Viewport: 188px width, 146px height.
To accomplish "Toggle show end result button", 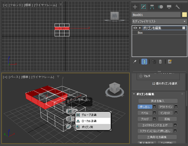I will pos(144,62).
